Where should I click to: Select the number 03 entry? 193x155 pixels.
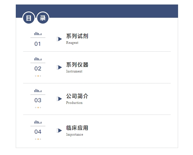38,100
